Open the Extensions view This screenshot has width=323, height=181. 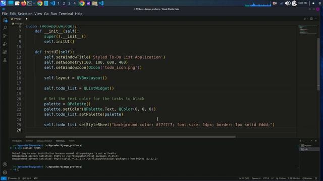(x=5, y=52)
